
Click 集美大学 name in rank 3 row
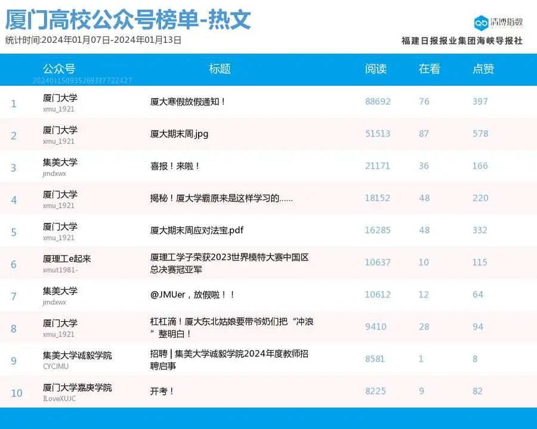(x=60, y=162)
